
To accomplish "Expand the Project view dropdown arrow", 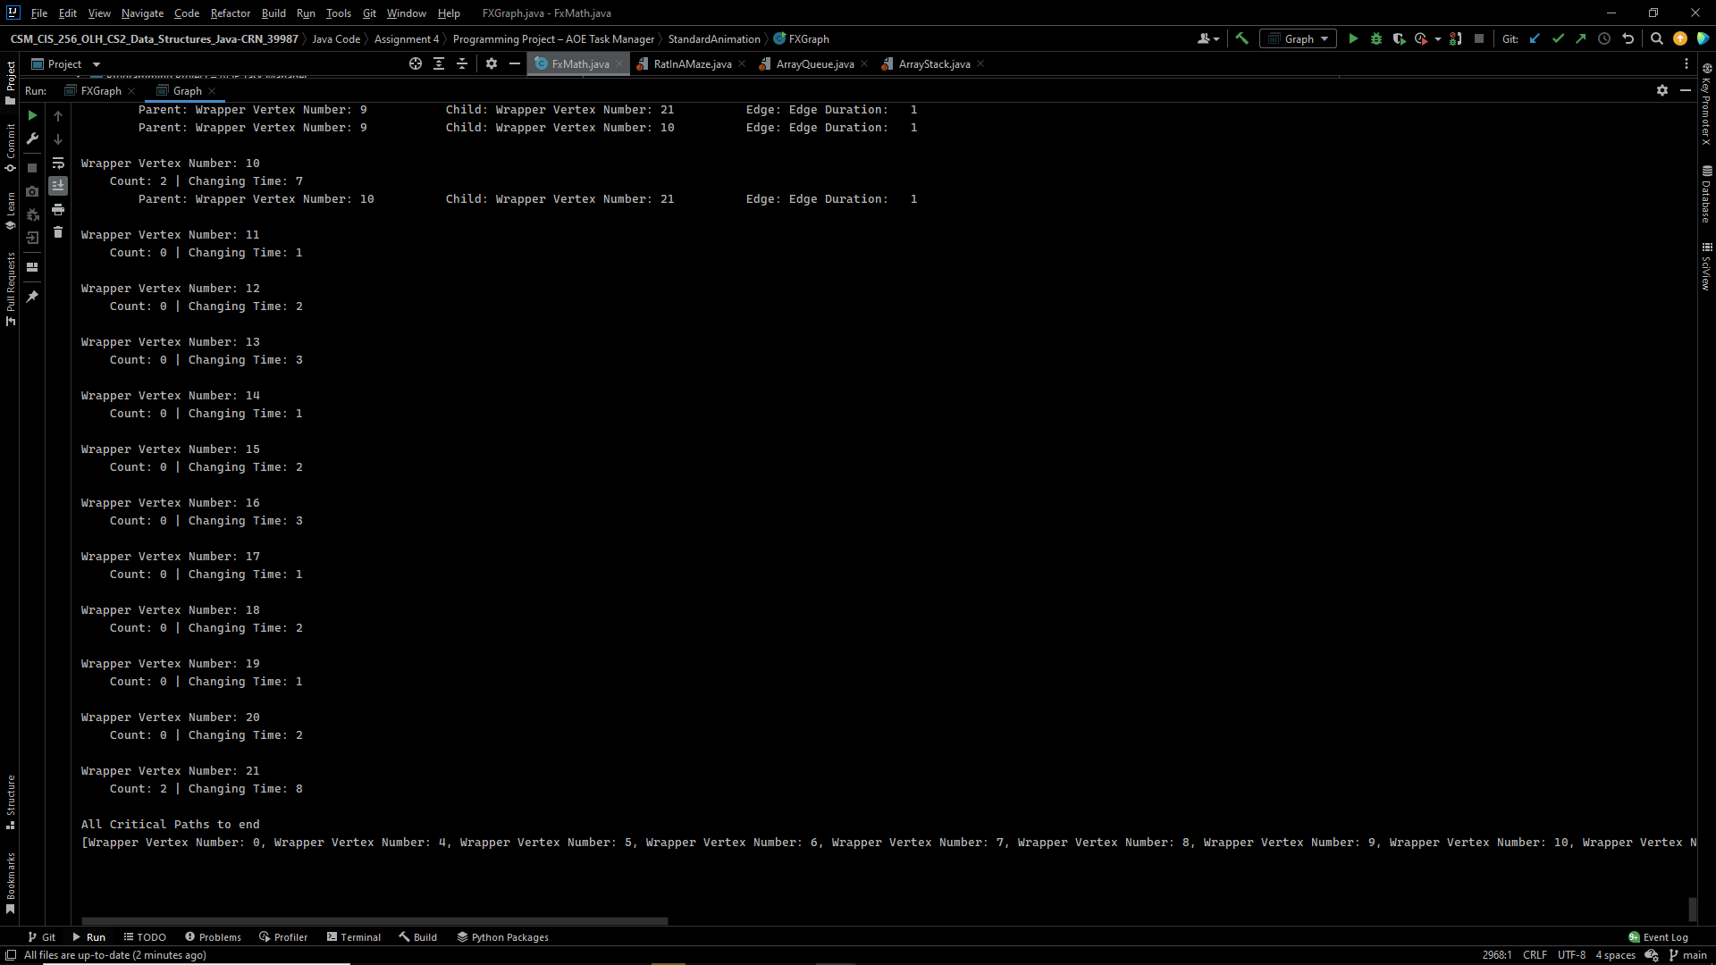I will coord(97,64).
